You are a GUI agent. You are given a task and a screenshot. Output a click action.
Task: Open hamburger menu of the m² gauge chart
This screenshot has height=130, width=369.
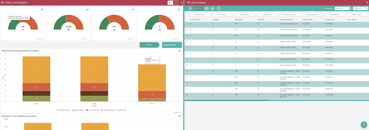point(88,10)
